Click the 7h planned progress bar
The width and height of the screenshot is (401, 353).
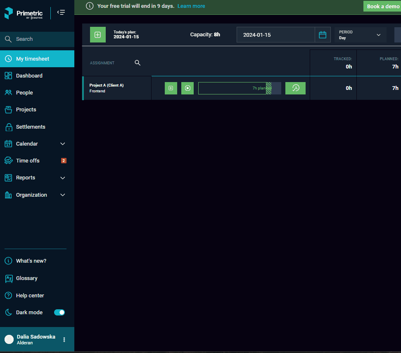click(x=240, y=88)
